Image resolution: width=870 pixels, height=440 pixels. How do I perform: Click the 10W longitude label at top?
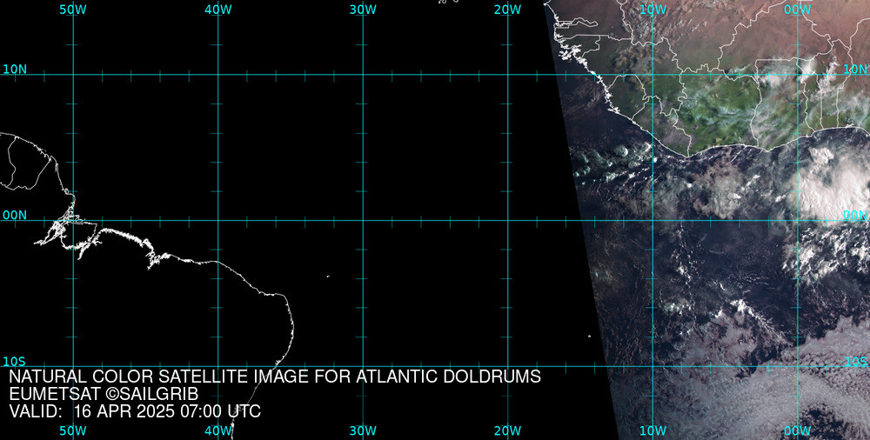coord(653,10)
